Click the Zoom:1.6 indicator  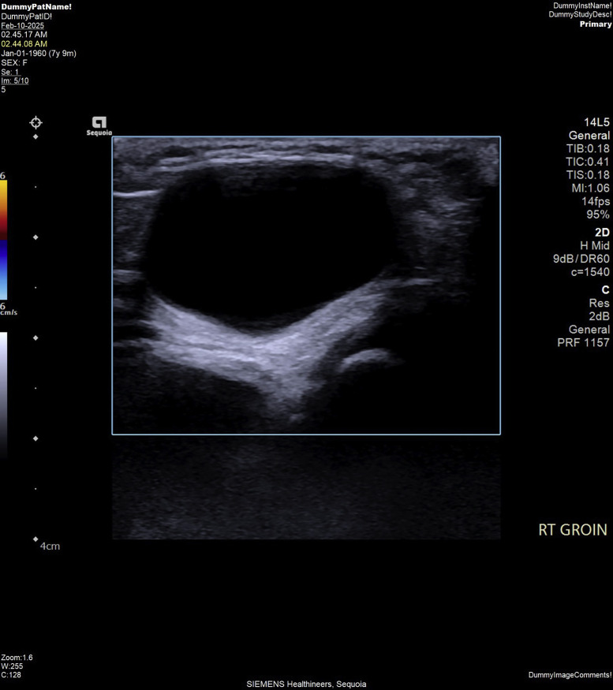click(x=17, y=658)
